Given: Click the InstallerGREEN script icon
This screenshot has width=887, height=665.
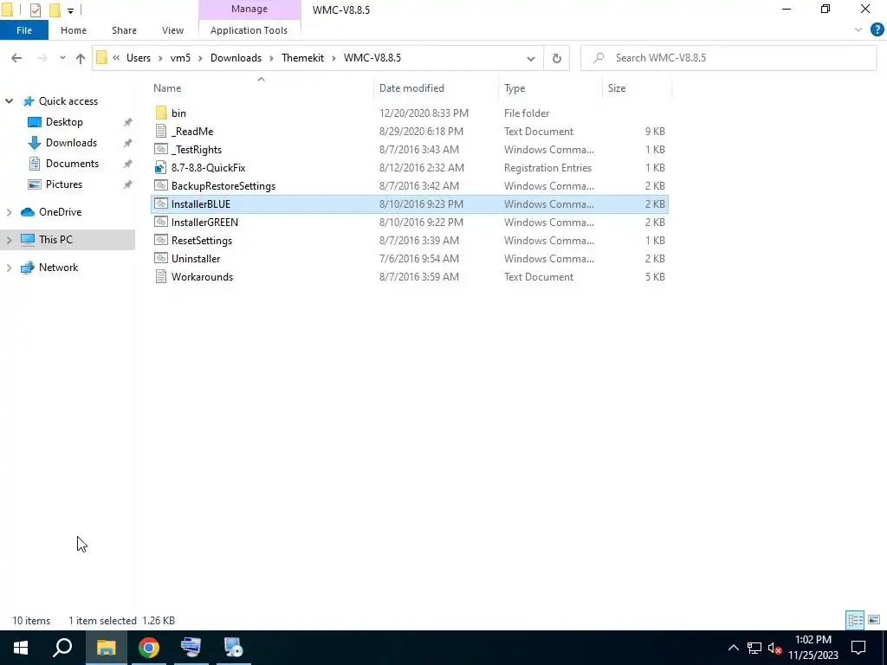Looking at the screenshot, I should (161, 222).
